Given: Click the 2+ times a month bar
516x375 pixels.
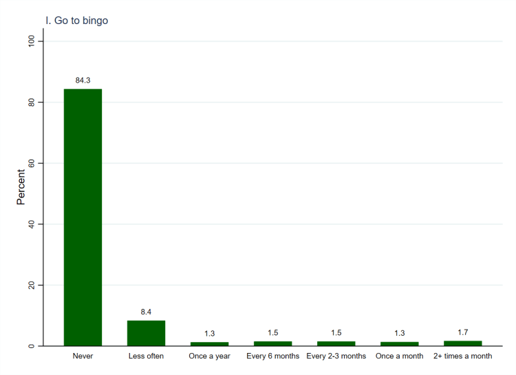Looking at the screenshot, I should click(x=462, y=343).
